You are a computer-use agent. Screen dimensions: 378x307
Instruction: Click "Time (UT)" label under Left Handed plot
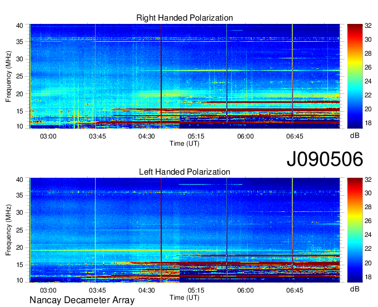[185, 298]
